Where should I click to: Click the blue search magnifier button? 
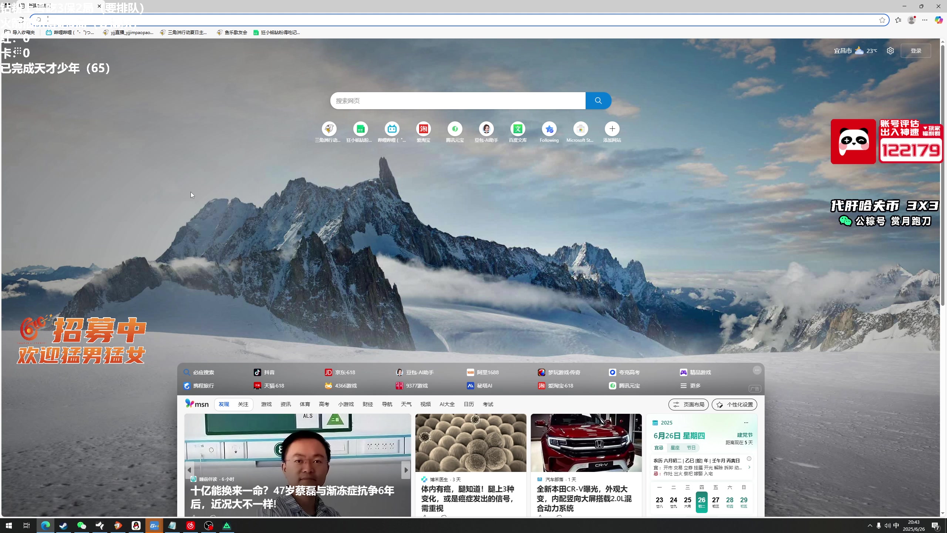click(x=598, y=101)
